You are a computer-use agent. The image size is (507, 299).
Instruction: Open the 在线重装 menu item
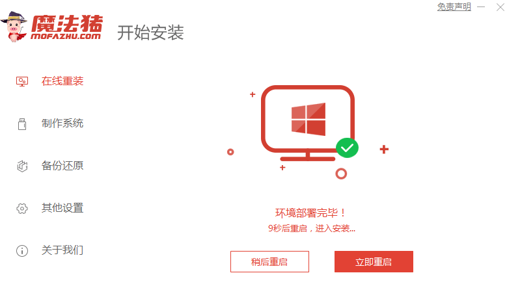point(62,81)
